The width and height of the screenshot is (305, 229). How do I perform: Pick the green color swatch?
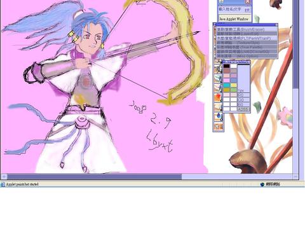(233, 90)
